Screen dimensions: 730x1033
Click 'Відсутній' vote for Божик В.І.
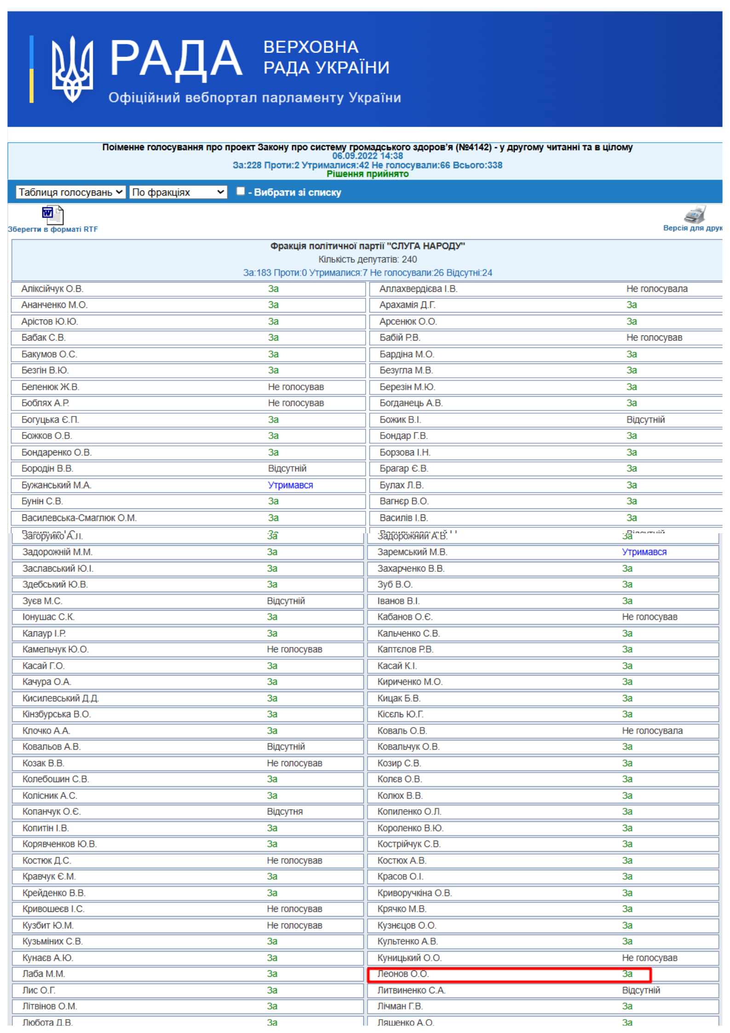tap(645, 420)
